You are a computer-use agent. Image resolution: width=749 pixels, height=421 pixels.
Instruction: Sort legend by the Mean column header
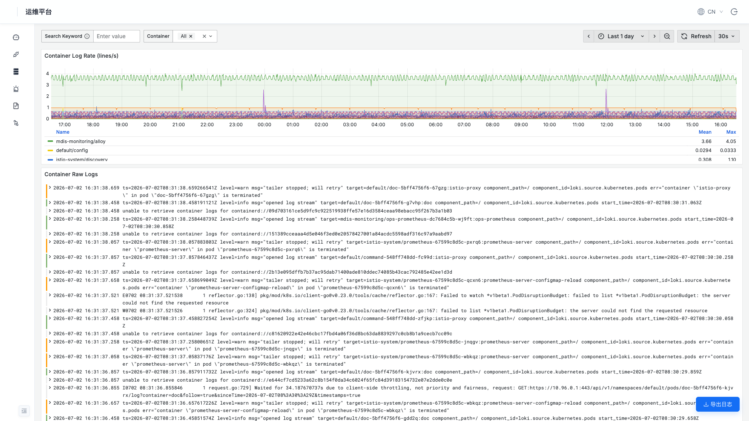point(705,132)
